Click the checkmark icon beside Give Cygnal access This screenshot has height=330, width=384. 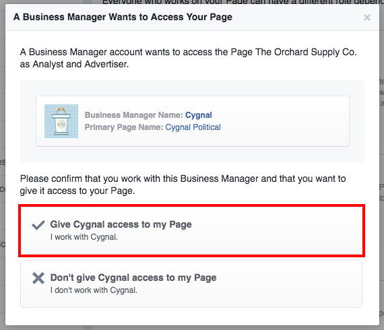[x=38, y=225]
